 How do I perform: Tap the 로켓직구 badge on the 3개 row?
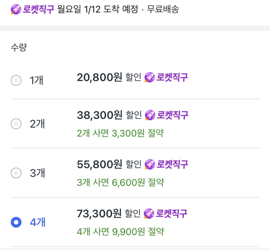tap(172, 165)
